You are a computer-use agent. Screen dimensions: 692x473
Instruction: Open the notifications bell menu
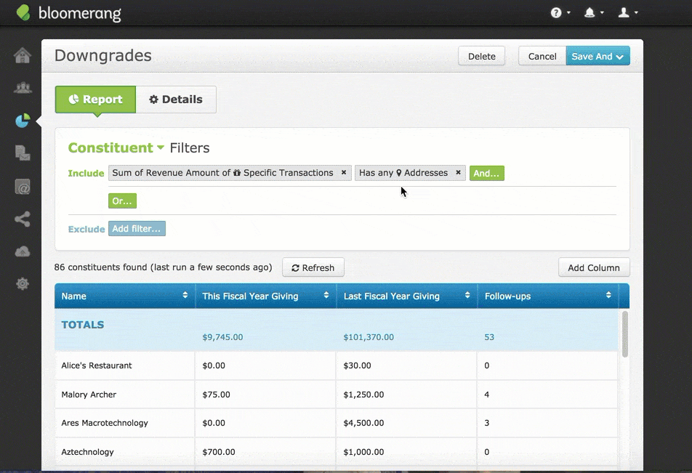(593, 12)
